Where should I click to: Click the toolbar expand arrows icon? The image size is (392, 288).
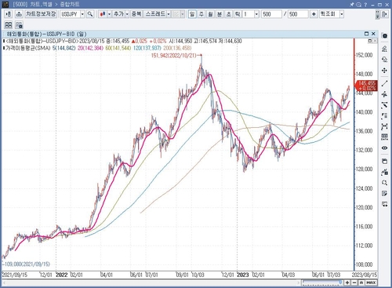click(x=377, y=14)
